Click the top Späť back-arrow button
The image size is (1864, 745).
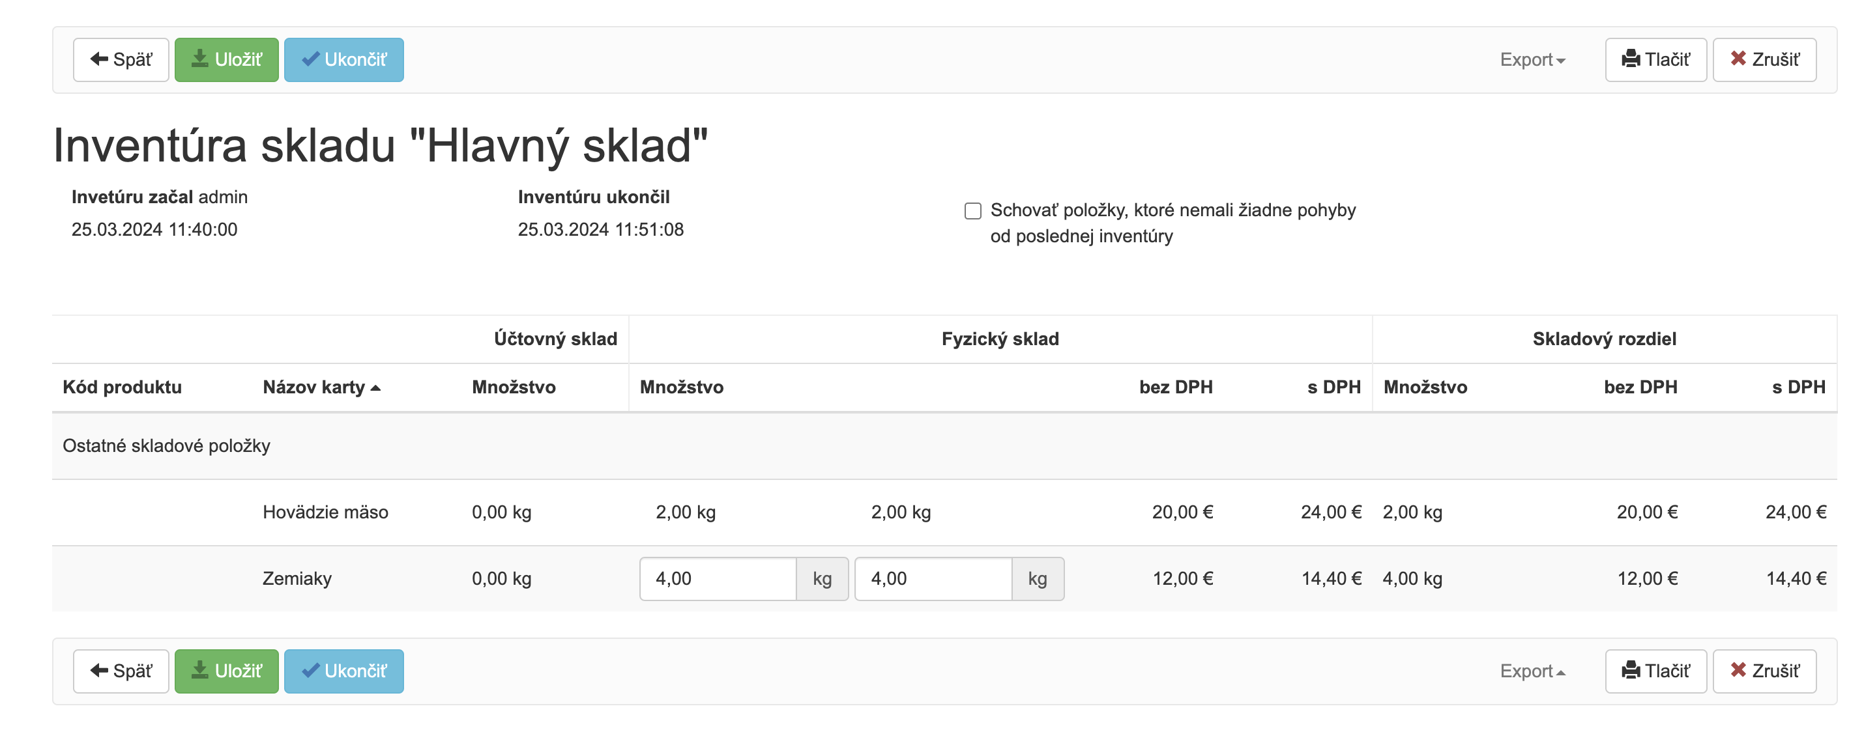pos(121,60)
